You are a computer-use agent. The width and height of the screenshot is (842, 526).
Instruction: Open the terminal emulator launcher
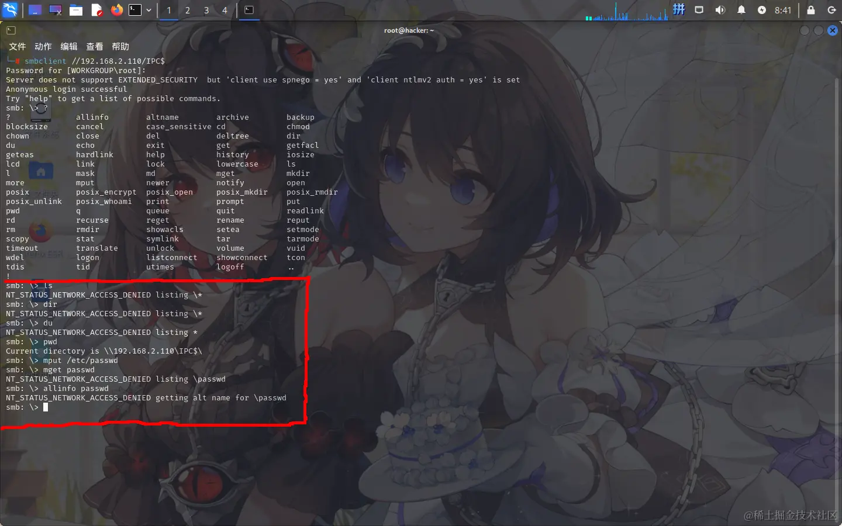[x=135, y=10]
